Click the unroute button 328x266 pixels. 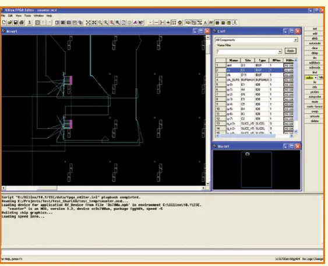click(315, 116)
